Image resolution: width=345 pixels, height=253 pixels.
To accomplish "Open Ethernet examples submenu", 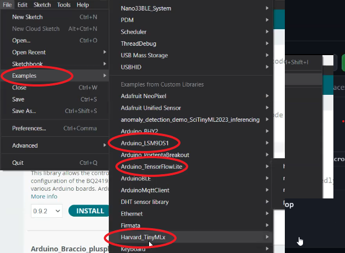I will point(191,214).
